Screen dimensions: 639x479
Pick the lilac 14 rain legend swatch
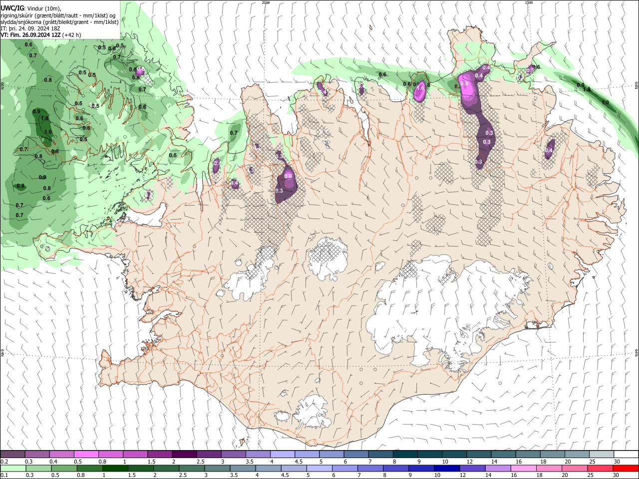497,469
